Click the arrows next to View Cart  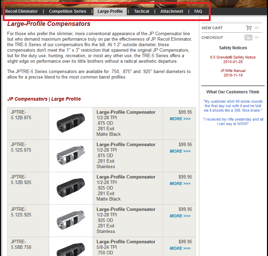coord(257,28)
